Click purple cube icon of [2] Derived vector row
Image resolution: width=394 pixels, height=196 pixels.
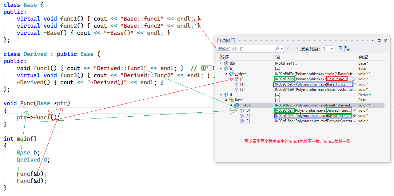242,121
